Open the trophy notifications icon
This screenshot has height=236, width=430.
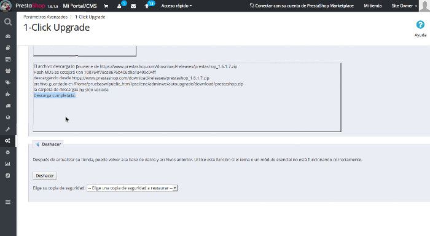(147, 6)
